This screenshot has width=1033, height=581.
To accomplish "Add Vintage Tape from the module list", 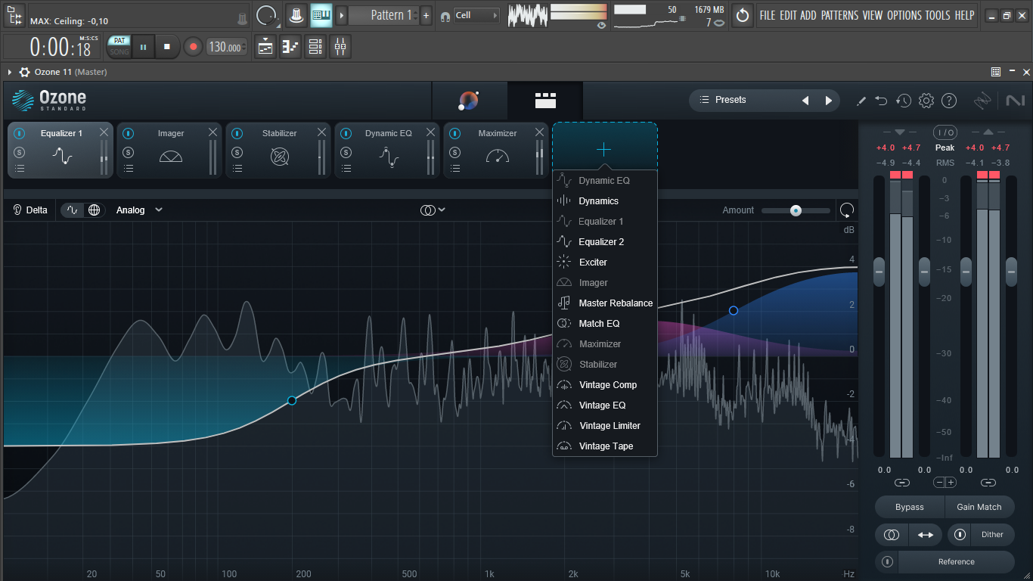I will coord(605,446).
